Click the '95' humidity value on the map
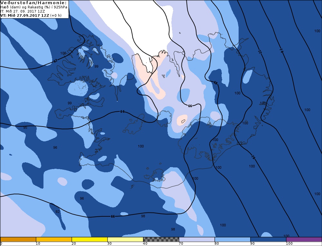The height and width of the screenshot is (246, 322). [x=25, y=128]
